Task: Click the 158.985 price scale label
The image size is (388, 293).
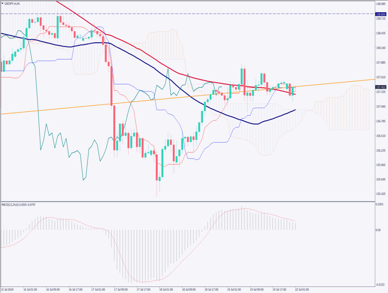Action: click(x=381, y=4)
